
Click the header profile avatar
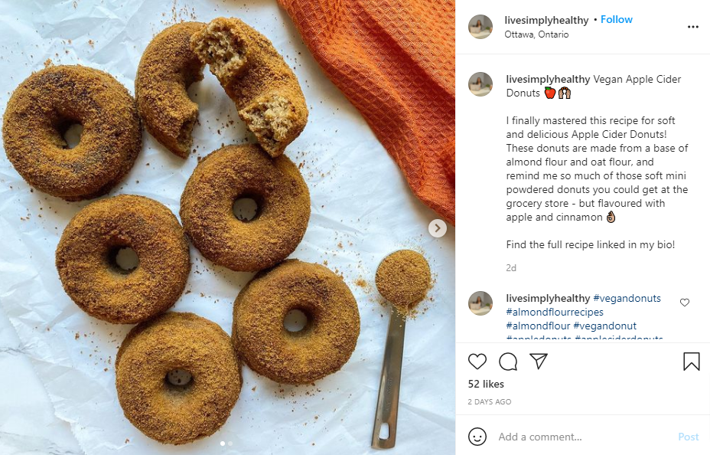tap(480, 27)
